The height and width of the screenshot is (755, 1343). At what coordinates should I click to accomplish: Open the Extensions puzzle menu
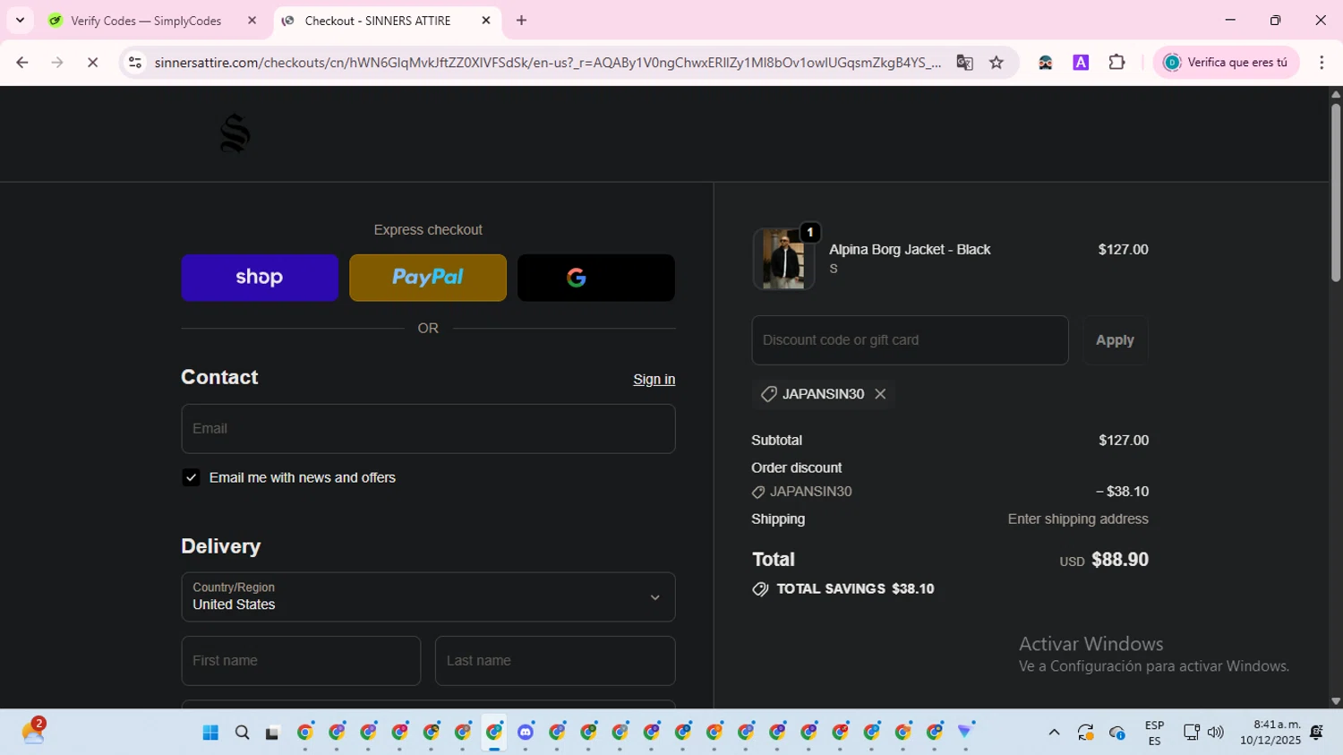(x=1116, y=63)
